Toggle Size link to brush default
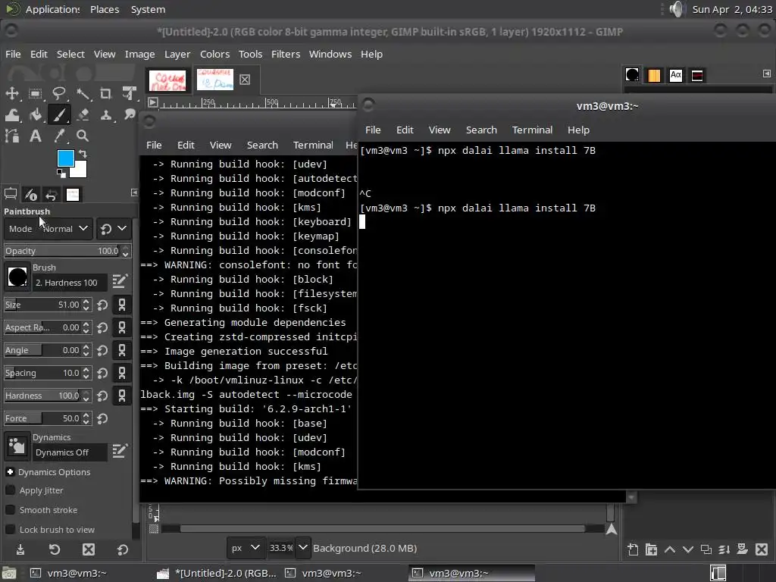This screenshot has height=582, width=776. pos(122,305)
